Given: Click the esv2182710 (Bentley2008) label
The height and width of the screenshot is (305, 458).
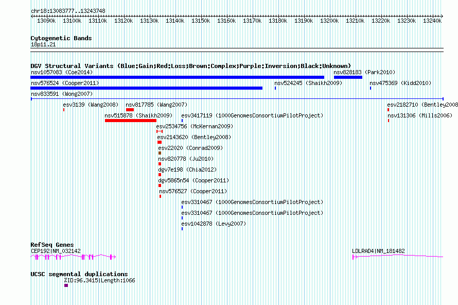Looking at the screenshot, I should [x=422, y=105].
